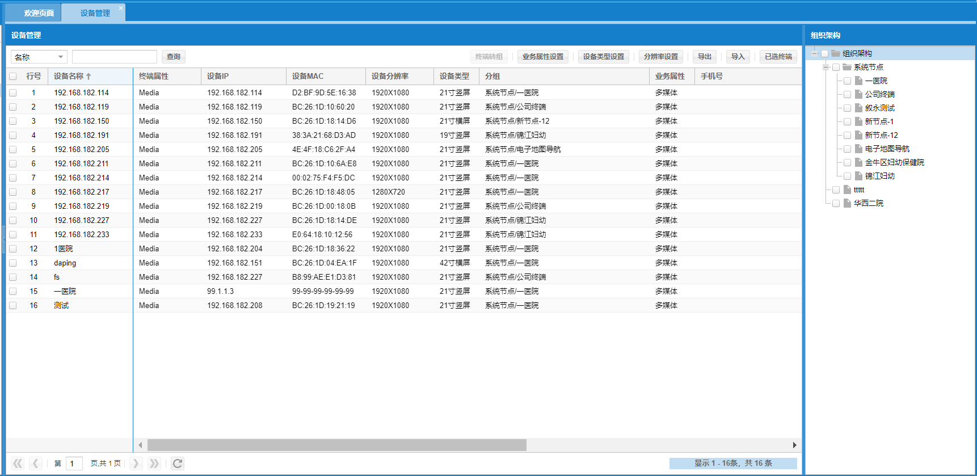Check row 13 checkbox for daping
The image size is (977, 476).
coord(13,263)
